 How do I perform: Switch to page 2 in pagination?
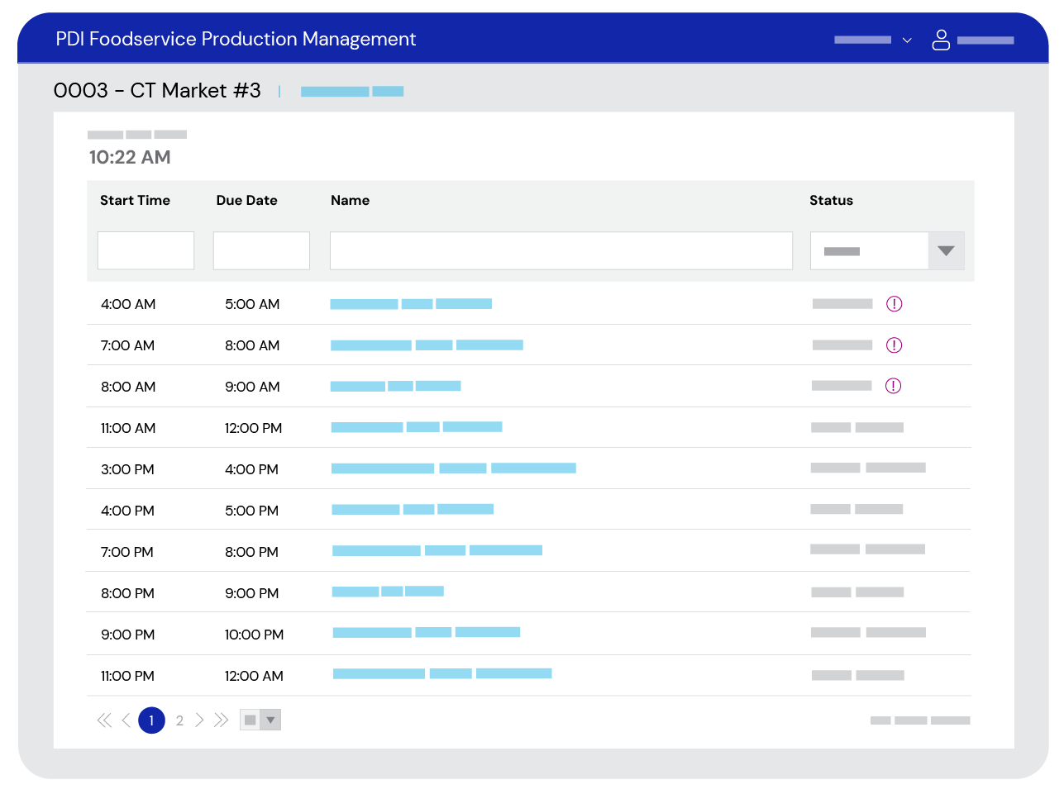point(179,720)
